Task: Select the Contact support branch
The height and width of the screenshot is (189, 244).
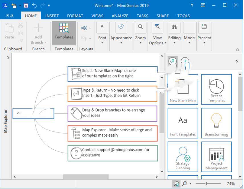Action: pyautogui.click(x=113, y=153)
